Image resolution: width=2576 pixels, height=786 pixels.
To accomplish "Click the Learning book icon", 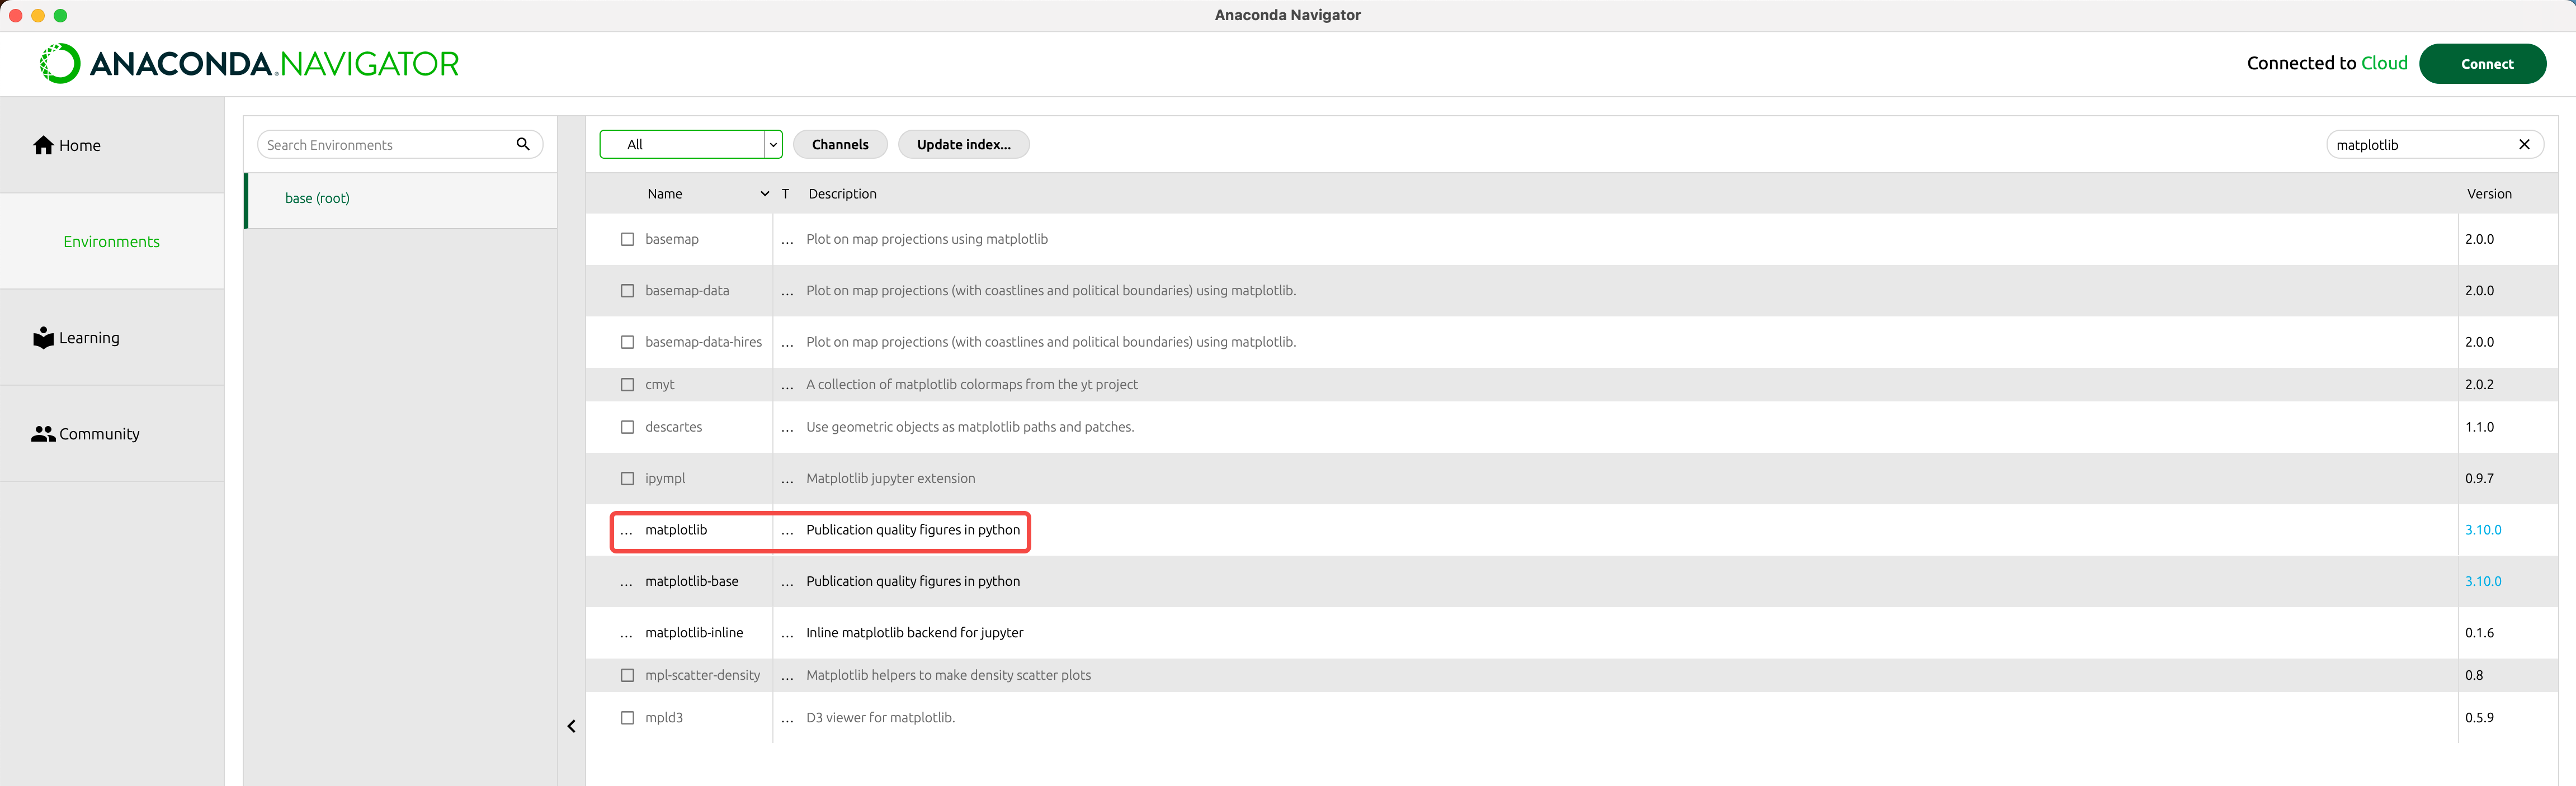I will [x=43, y=338].
